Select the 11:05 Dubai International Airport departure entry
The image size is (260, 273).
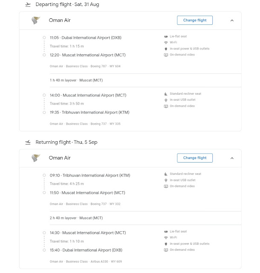(x=85, y=38)
